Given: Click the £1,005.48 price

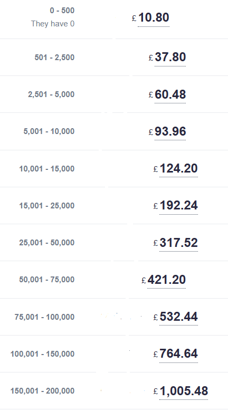Looking at the screenshot, I should (181, 391).
